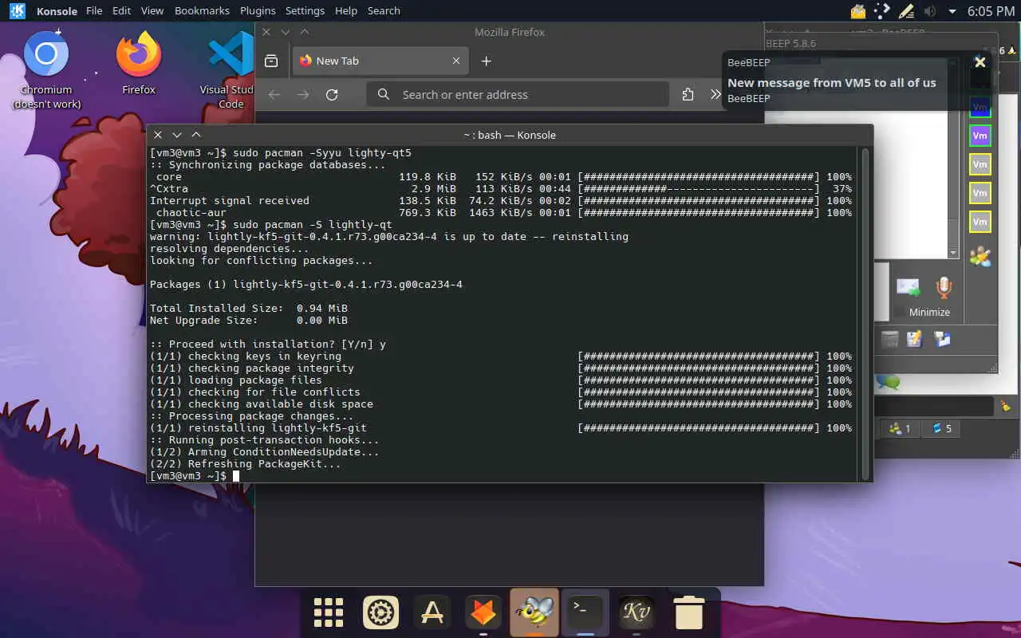The width and height of the screenshot is (1021, 638).
Task: Click the 'Total Installed Size: 0.94 MiB' line
Action: 249,309
